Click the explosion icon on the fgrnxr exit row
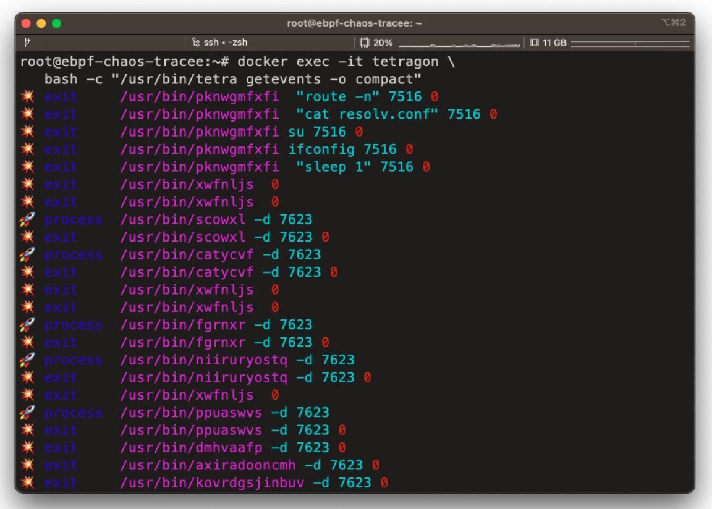Image resolution: width=712 pixels, height=509 pixels. pyautogui.click(x=27, y=342)
